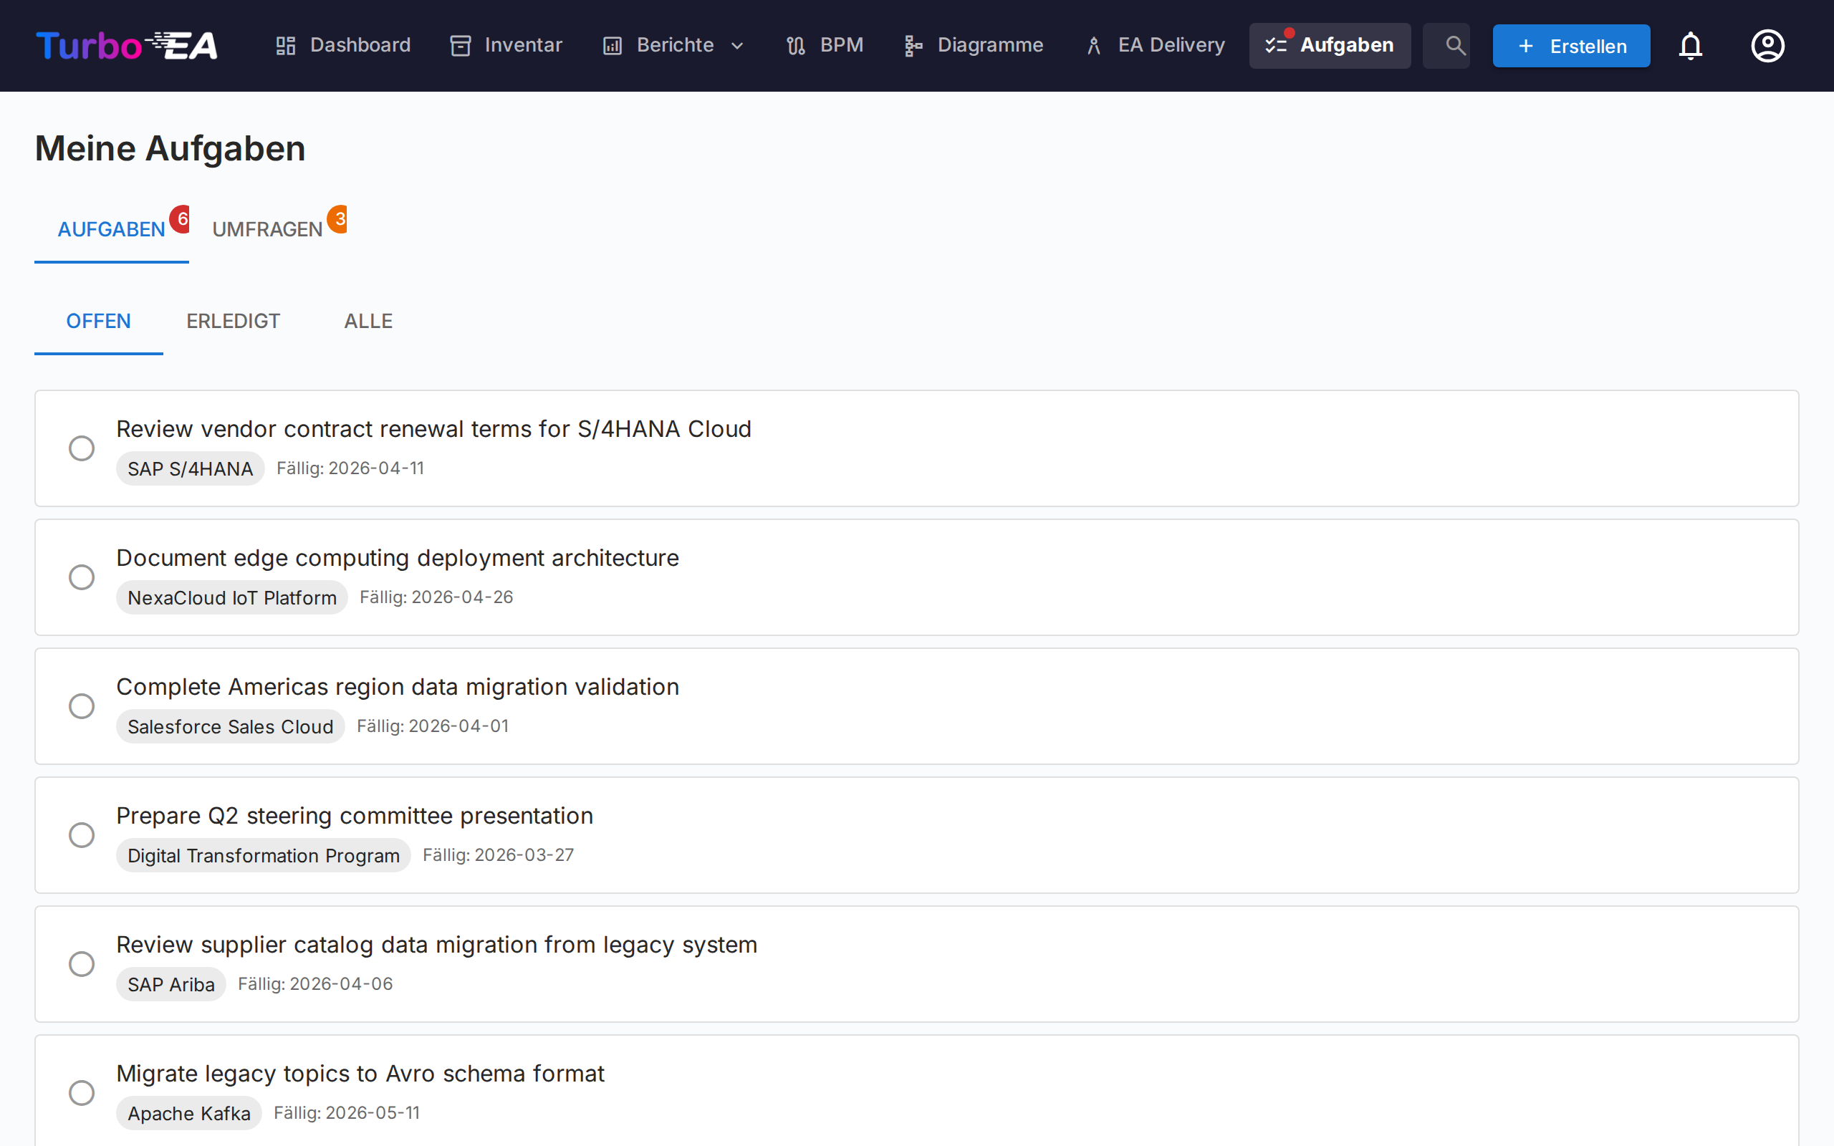Open the Apache Kafka tag

188,1112
